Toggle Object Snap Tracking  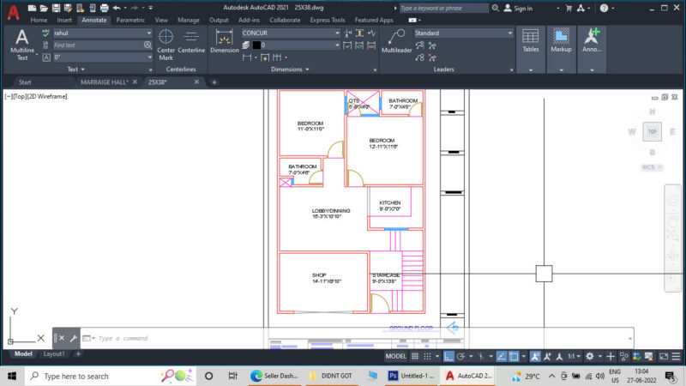coord(502,356)
